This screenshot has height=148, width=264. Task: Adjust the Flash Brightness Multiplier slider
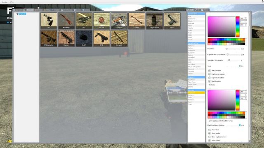click(240, 125)
